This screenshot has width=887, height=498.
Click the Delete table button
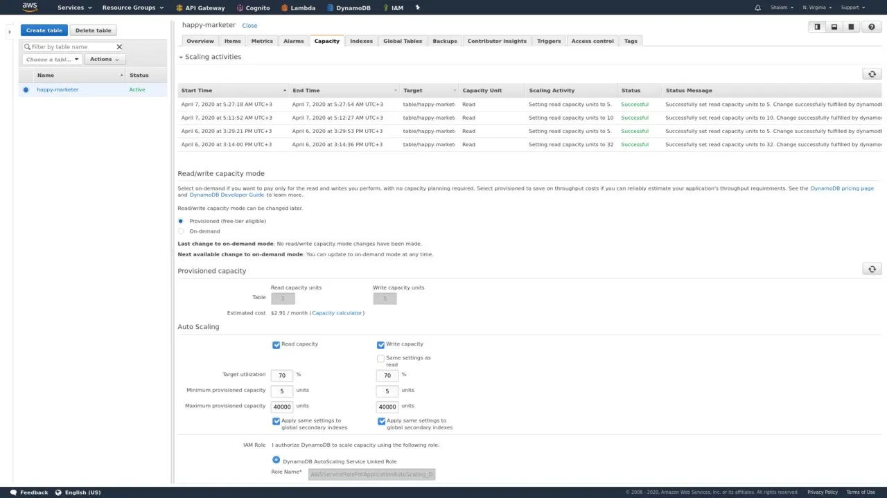pyautogui.click(x=94, y=30)
